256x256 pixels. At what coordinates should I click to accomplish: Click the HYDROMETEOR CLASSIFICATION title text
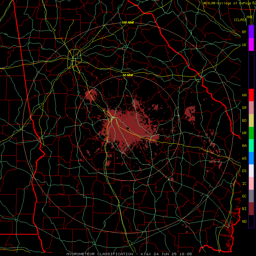coord(100,254)
